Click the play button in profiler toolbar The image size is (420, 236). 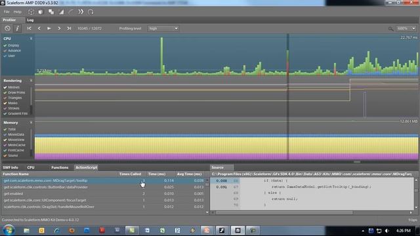49,28
